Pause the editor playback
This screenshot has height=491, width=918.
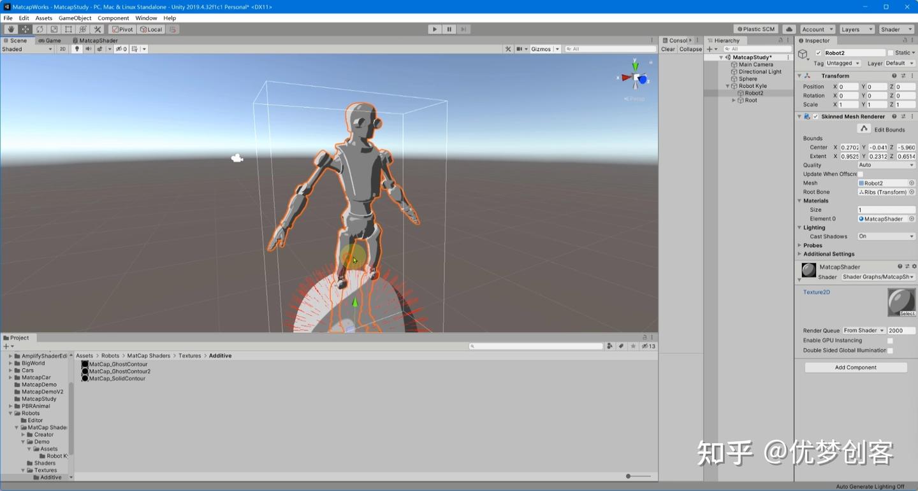[x=449, y=29]
